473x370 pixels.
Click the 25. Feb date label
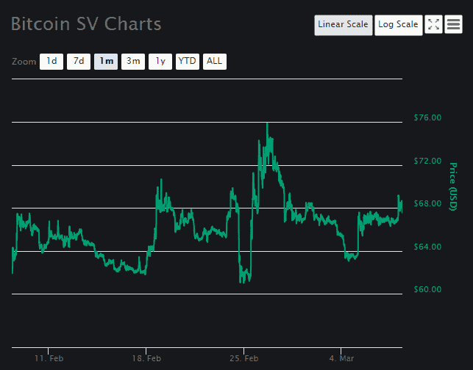click(244, 358)
